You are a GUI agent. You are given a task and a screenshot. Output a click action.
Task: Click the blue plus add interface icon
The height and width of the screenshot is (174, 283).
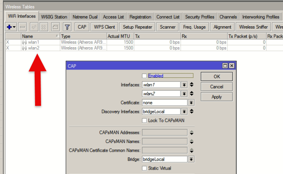[x=10, y=27]
